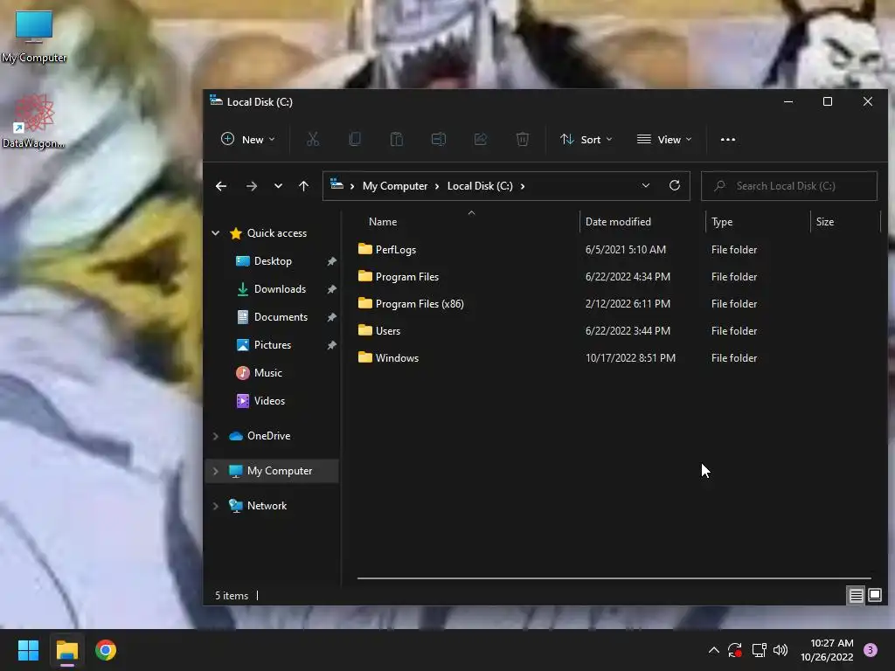Open the View dropdown menu
Screen dimensions: 895x671
(664, 139)
